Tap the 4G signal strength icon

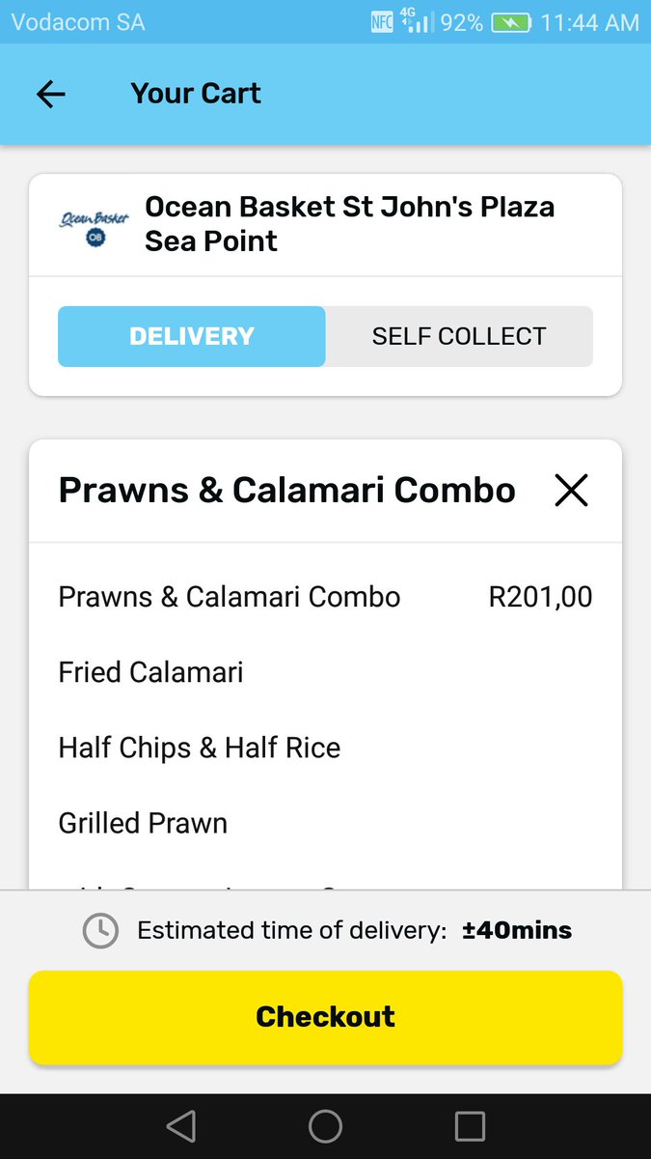tap(415, 22)
